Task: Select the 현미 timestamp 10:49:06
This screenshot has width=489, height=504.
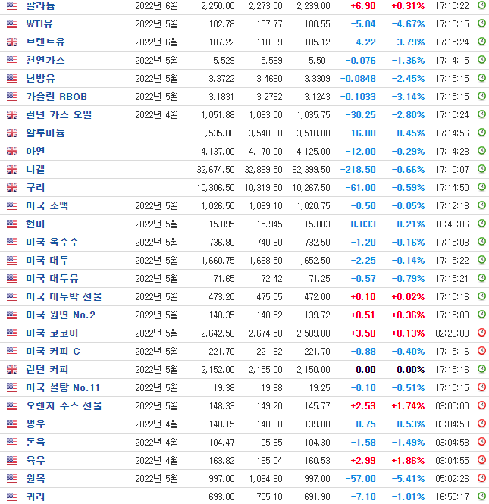Action: (x=452, y=224)
